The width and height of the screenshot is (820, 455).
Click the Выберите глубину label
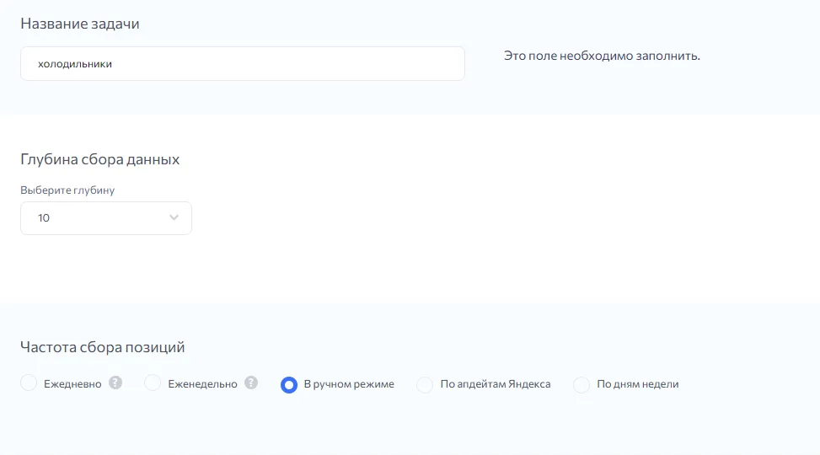tap(67, 190)
